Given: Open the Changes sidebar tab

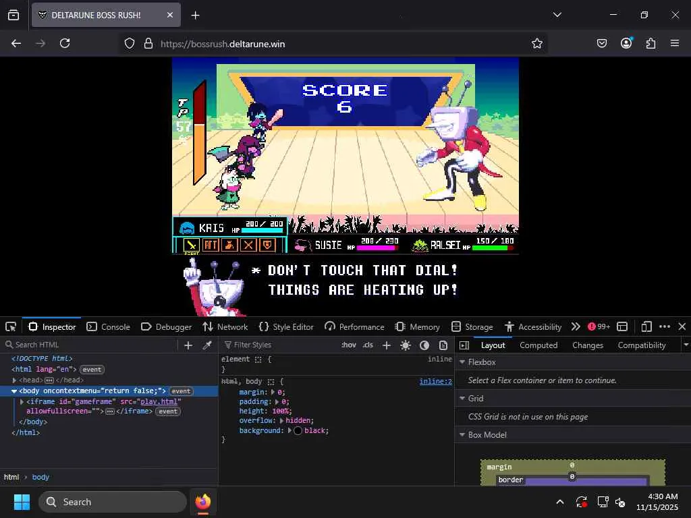Looking at the screenshot, I should [588, 345].
